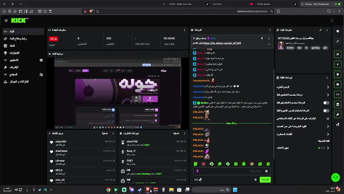Click the Brave browser taskbar icon
This screenshot has width=344, height=194.
tap(148, 190)
